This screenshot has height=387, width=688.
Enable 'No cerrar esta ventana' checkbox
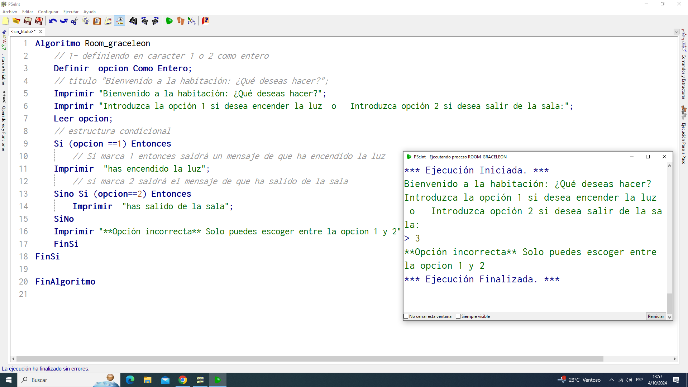click(406, 316)
